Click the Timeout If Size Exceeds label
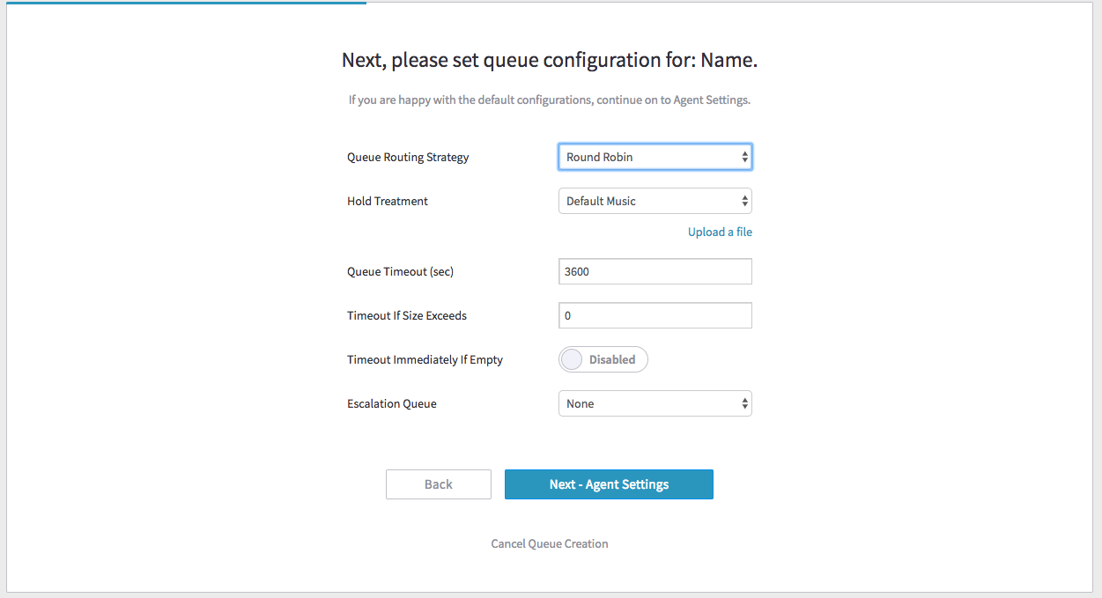Screen dimensions: 1102x598 coord(407,315)
